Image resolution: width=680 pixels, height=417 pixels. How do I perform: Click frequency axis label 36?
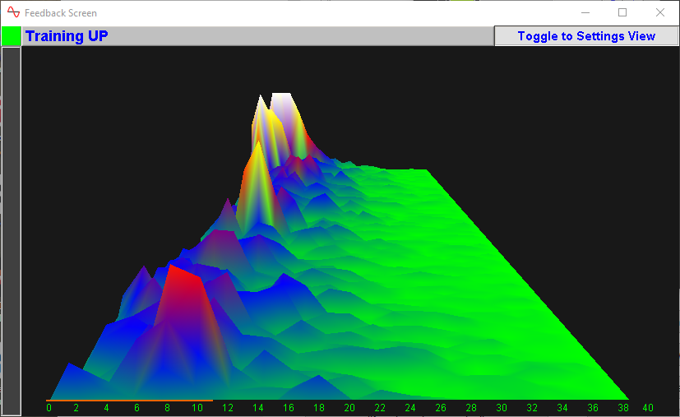point(592,408)
